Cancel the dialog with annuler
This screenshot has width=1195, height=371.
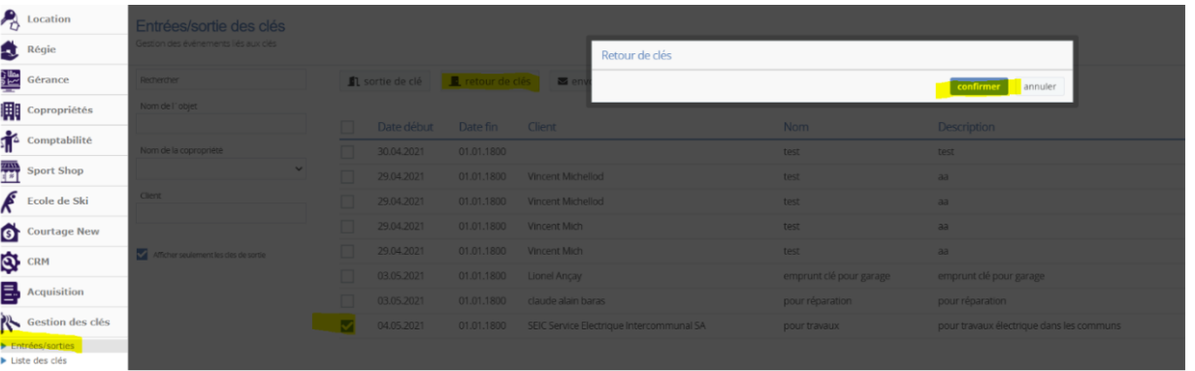click(x=1040, y=86)
